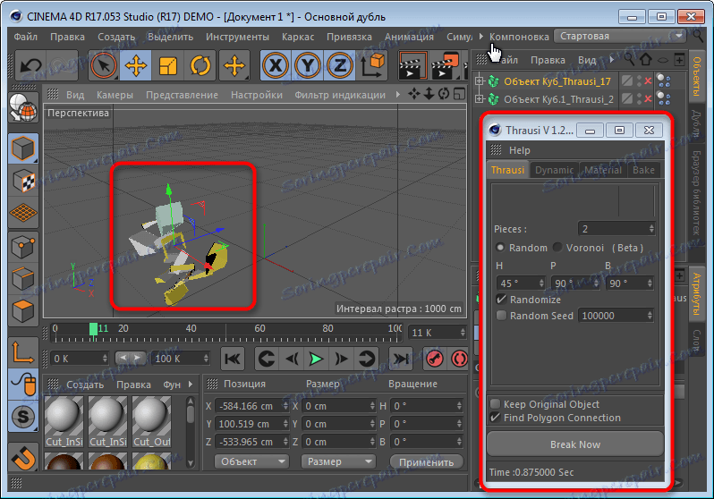The image size is (714, 499).
Task: Select Model mode cube icon
Action: (x=23, y=148)
